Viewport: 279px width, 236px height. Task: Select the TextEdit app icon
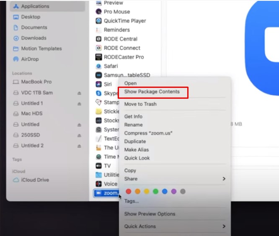98,139
